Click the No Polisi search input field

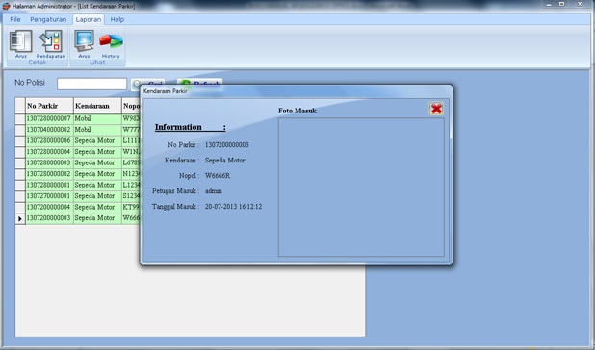pyautogui.click(x=91, y=84)
